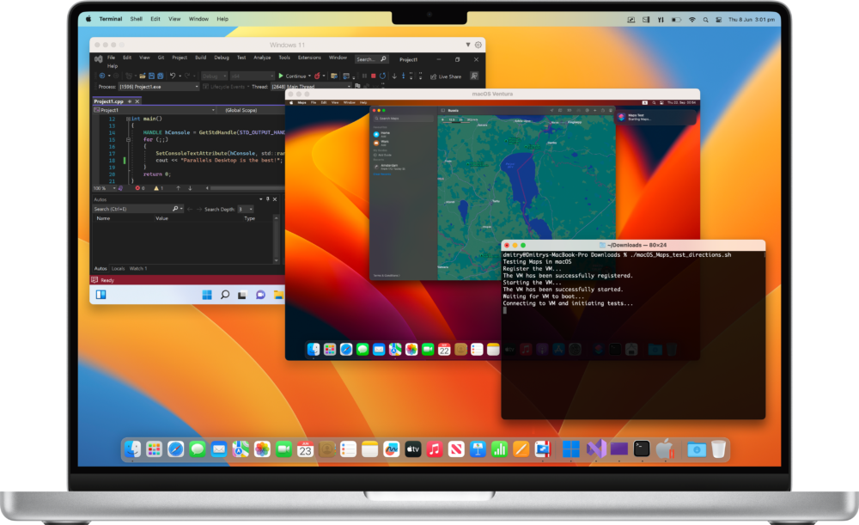Open the Shell menu in macOS menu bar
The height and width of the screenshot is (525, 859).
coord(137,19)
